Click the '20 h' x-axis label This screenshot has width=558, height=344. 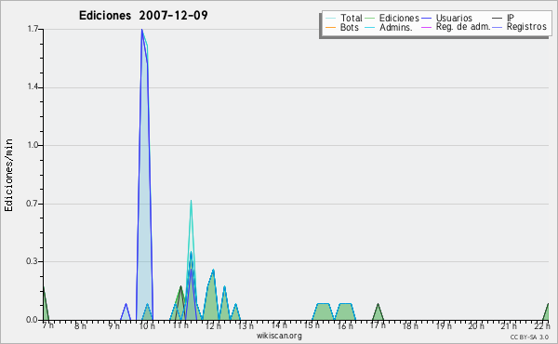476,325
